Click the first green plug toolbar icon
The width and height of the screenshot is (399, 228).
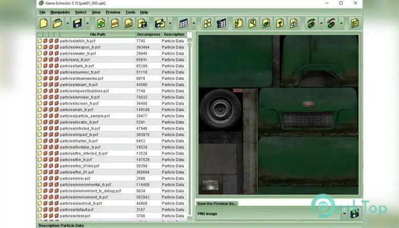coord(311,23)
